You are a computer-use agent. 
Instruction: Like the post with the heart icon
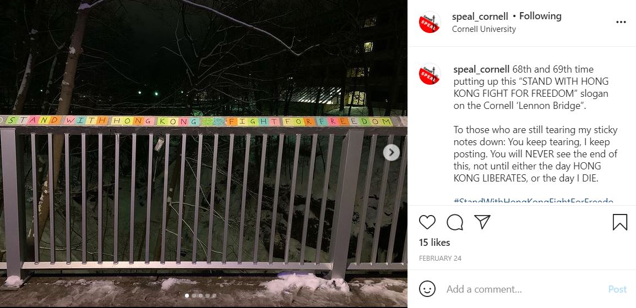tap(427, 222)
